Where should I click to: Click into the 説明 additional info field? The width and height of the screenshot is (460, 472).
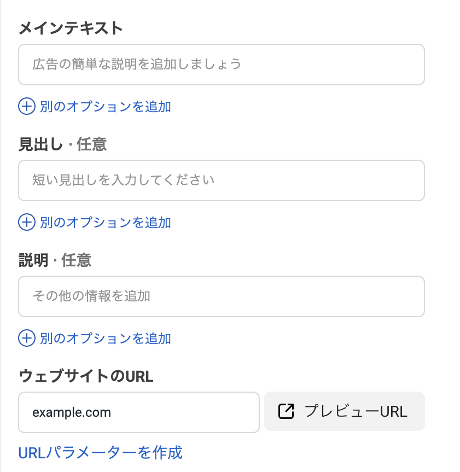point(221,296)
